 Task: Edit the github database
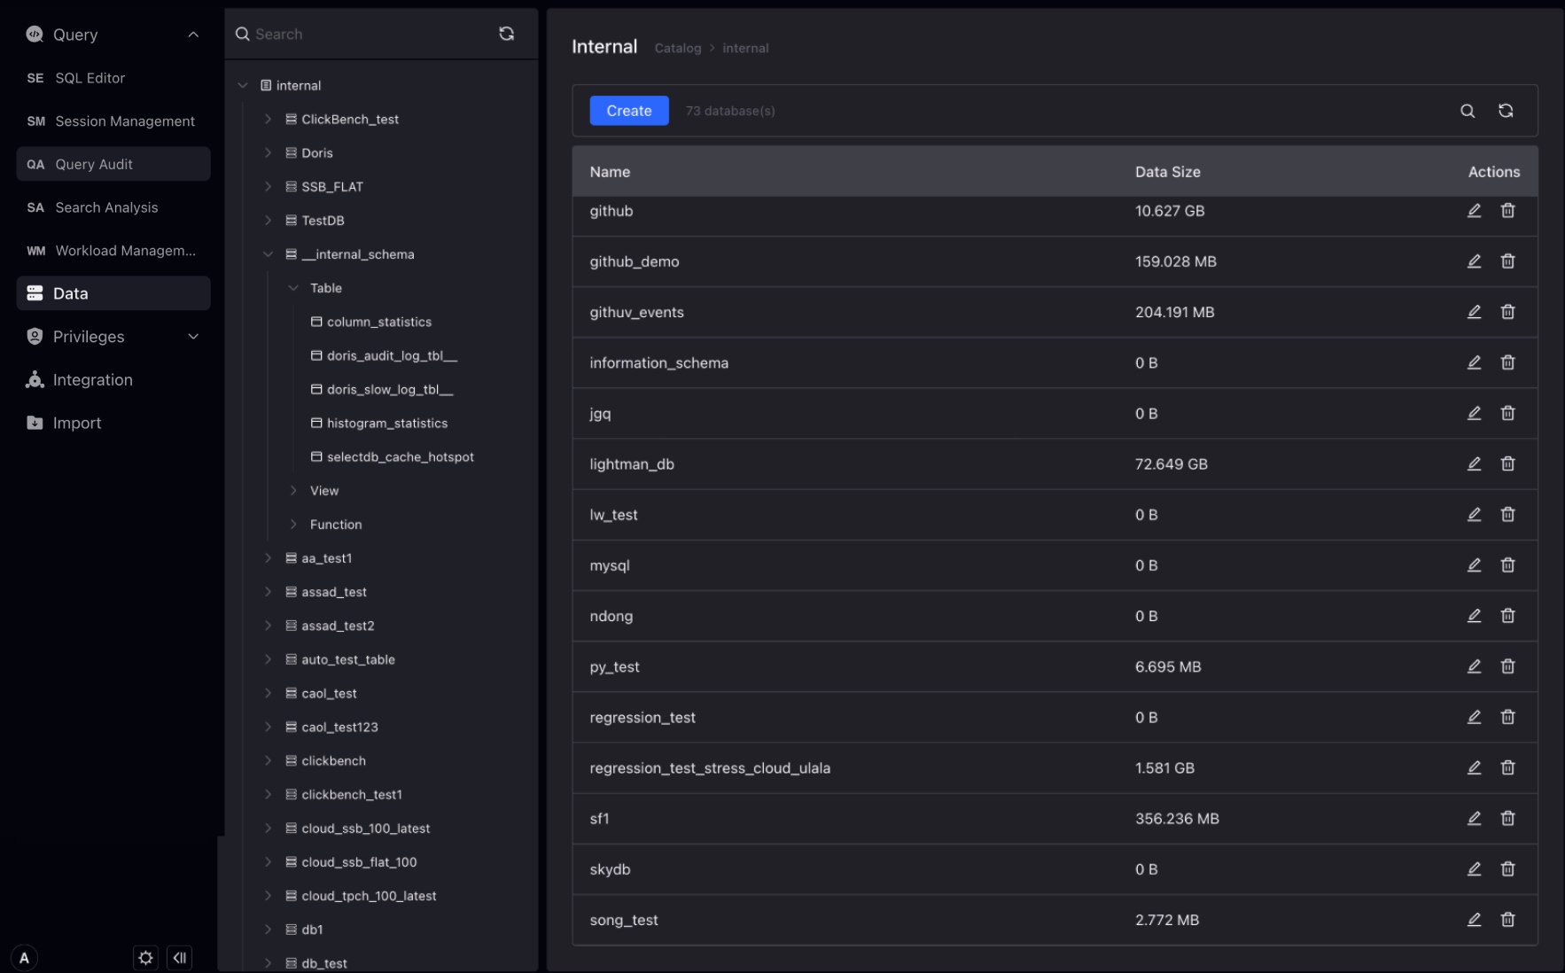pos(1474,211)
